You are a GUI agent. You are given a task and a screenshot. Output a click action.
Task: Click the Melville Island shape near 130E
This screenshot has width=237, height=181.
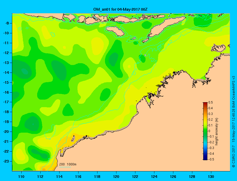point(219,48)
